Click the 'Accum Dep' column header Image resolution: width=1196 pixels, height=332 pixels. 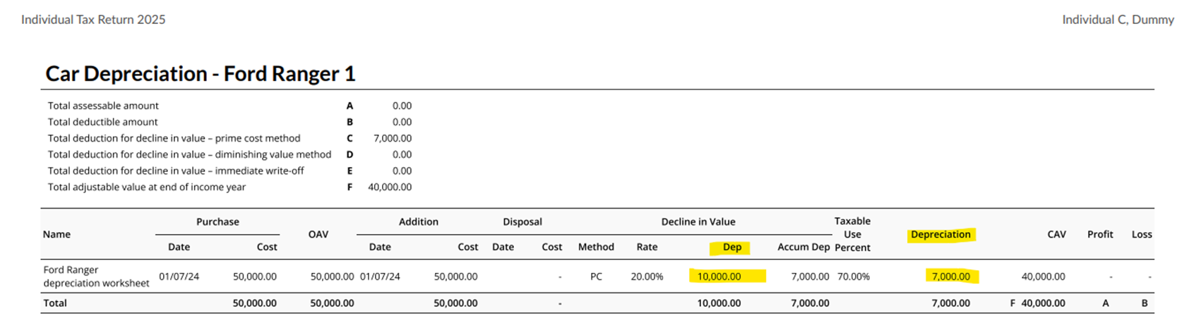tap(803, 247)
